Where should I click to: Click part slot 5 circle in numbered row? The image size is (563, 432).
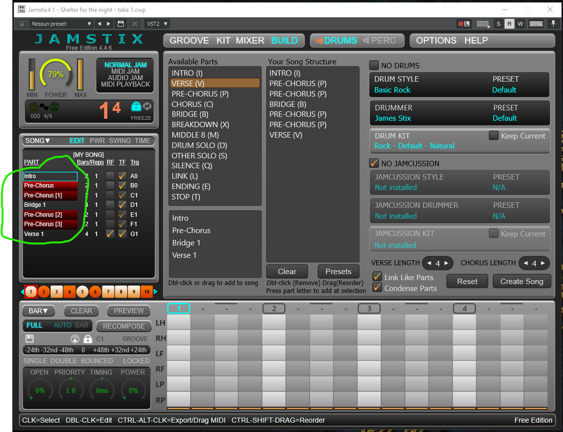point(82,292)
